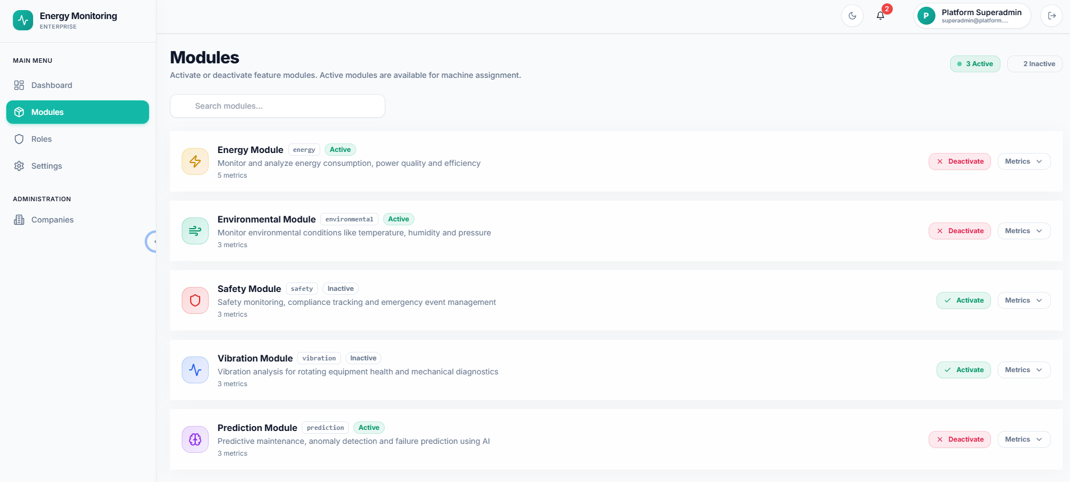The width and height of the screenshot is (1070, 482).
Task: Expand Metrics for Safety Module
Action: click(x=1024, y=300)
